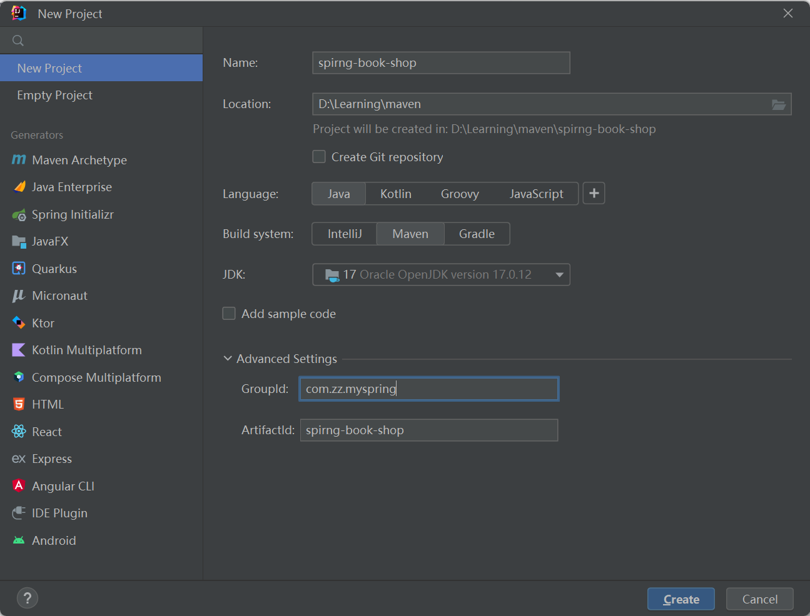Click the HTML5 shield icon
The height and width of the screenshot is (616, 810).
(x=19, y=404)
